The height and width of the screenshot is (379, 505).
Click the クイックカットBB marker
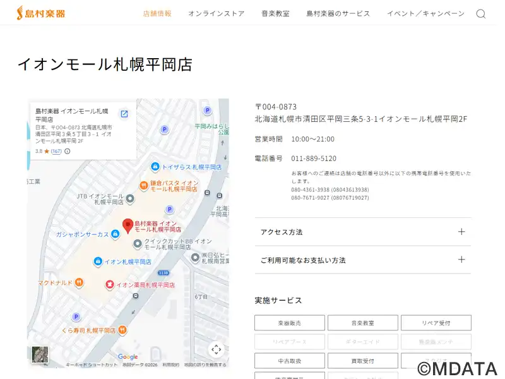click(138, 244)
